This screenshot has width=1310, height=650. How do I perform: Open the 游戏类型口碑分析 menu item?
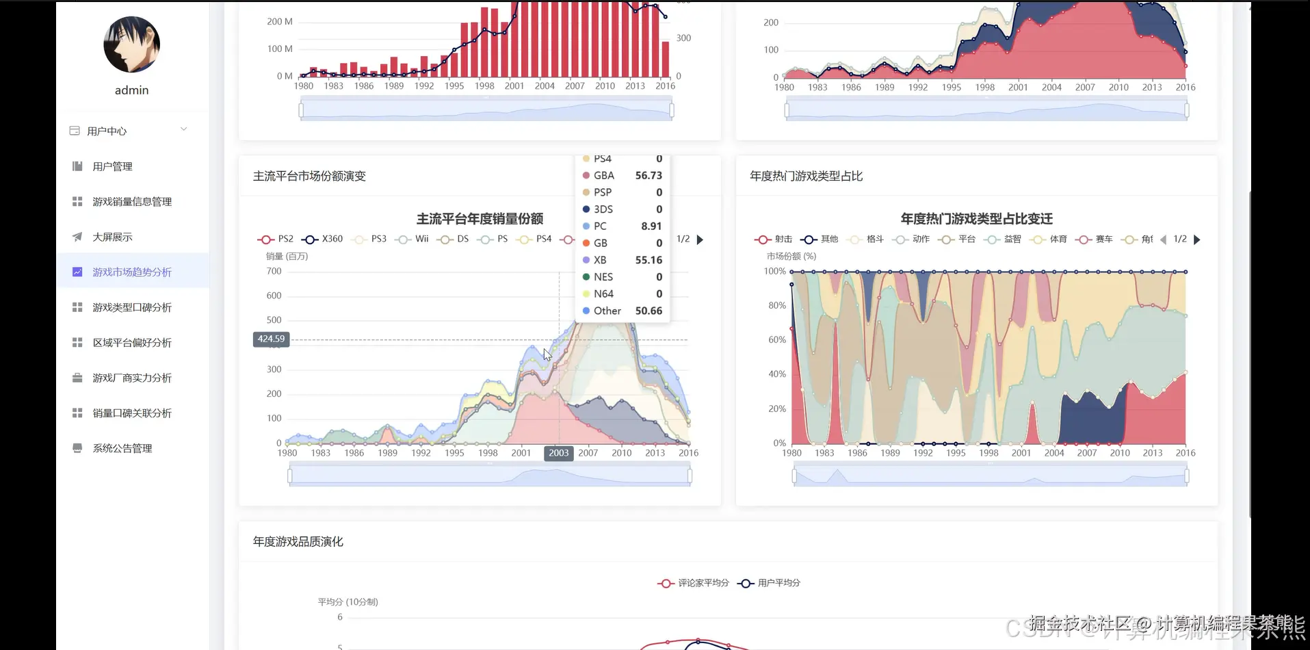(x=132, y=307)
